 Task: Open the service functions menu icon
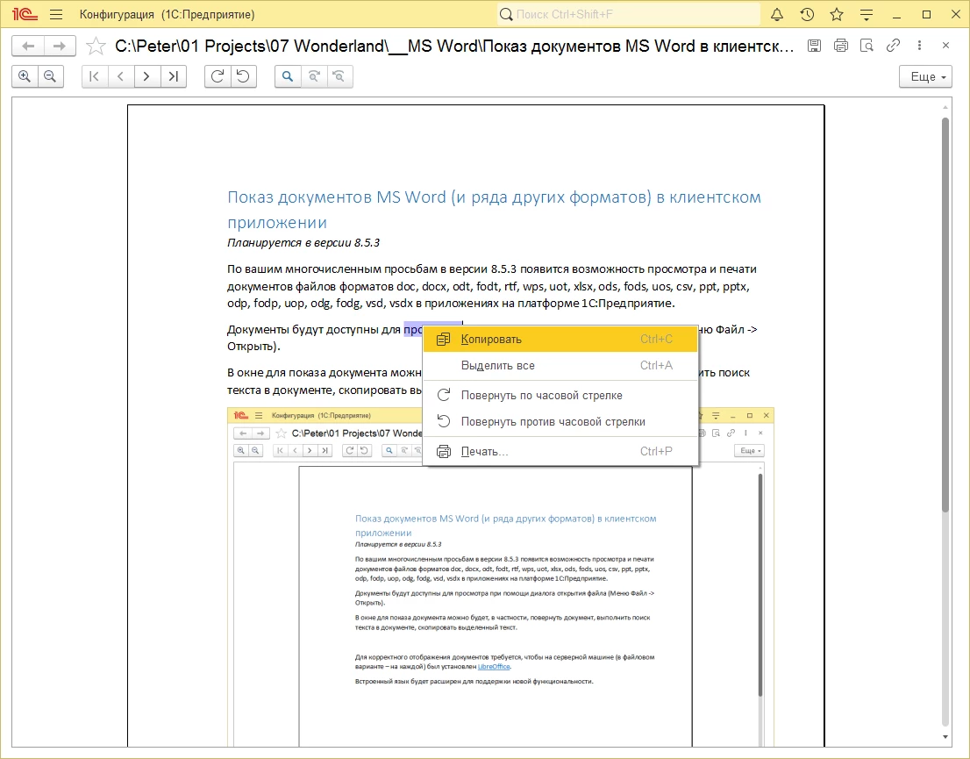pyautogui.click(x=867, y=14)
